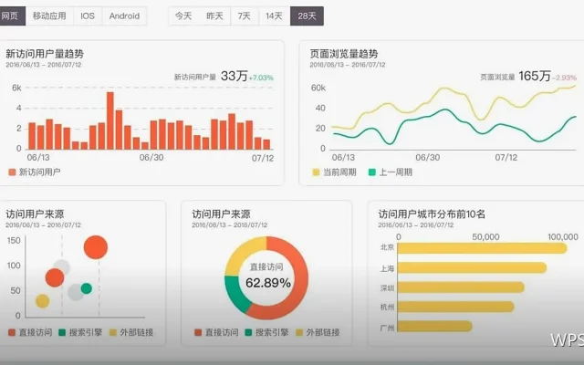This screenshot has width=584, height=365.
Task: Toggle 直接访问 legend in bubble chart
Action: pos(30,332)
